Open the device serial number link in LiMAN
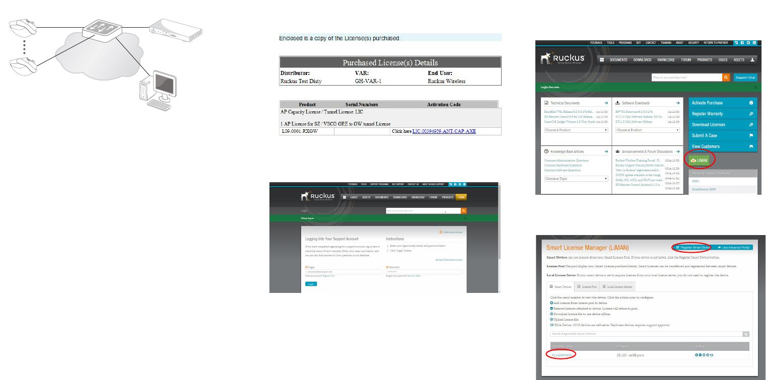 (x=563, y=355)
